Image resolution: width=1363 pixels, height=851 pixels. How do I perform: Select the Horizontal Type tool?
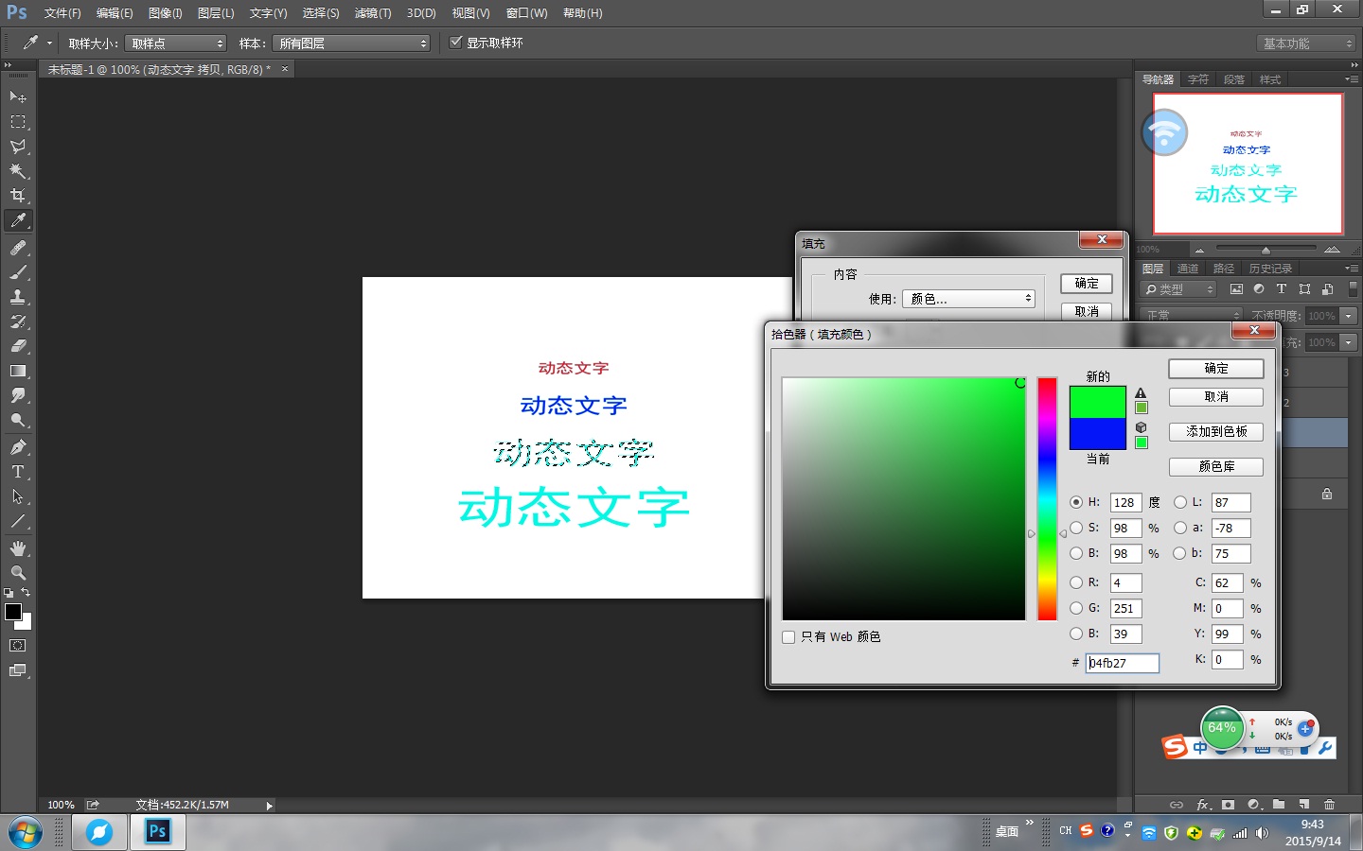18,472
